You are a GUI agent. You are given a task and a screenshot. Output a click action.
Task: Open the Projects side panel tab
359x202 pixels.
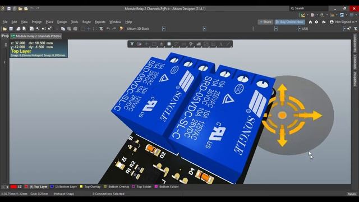tap(5, 36)
